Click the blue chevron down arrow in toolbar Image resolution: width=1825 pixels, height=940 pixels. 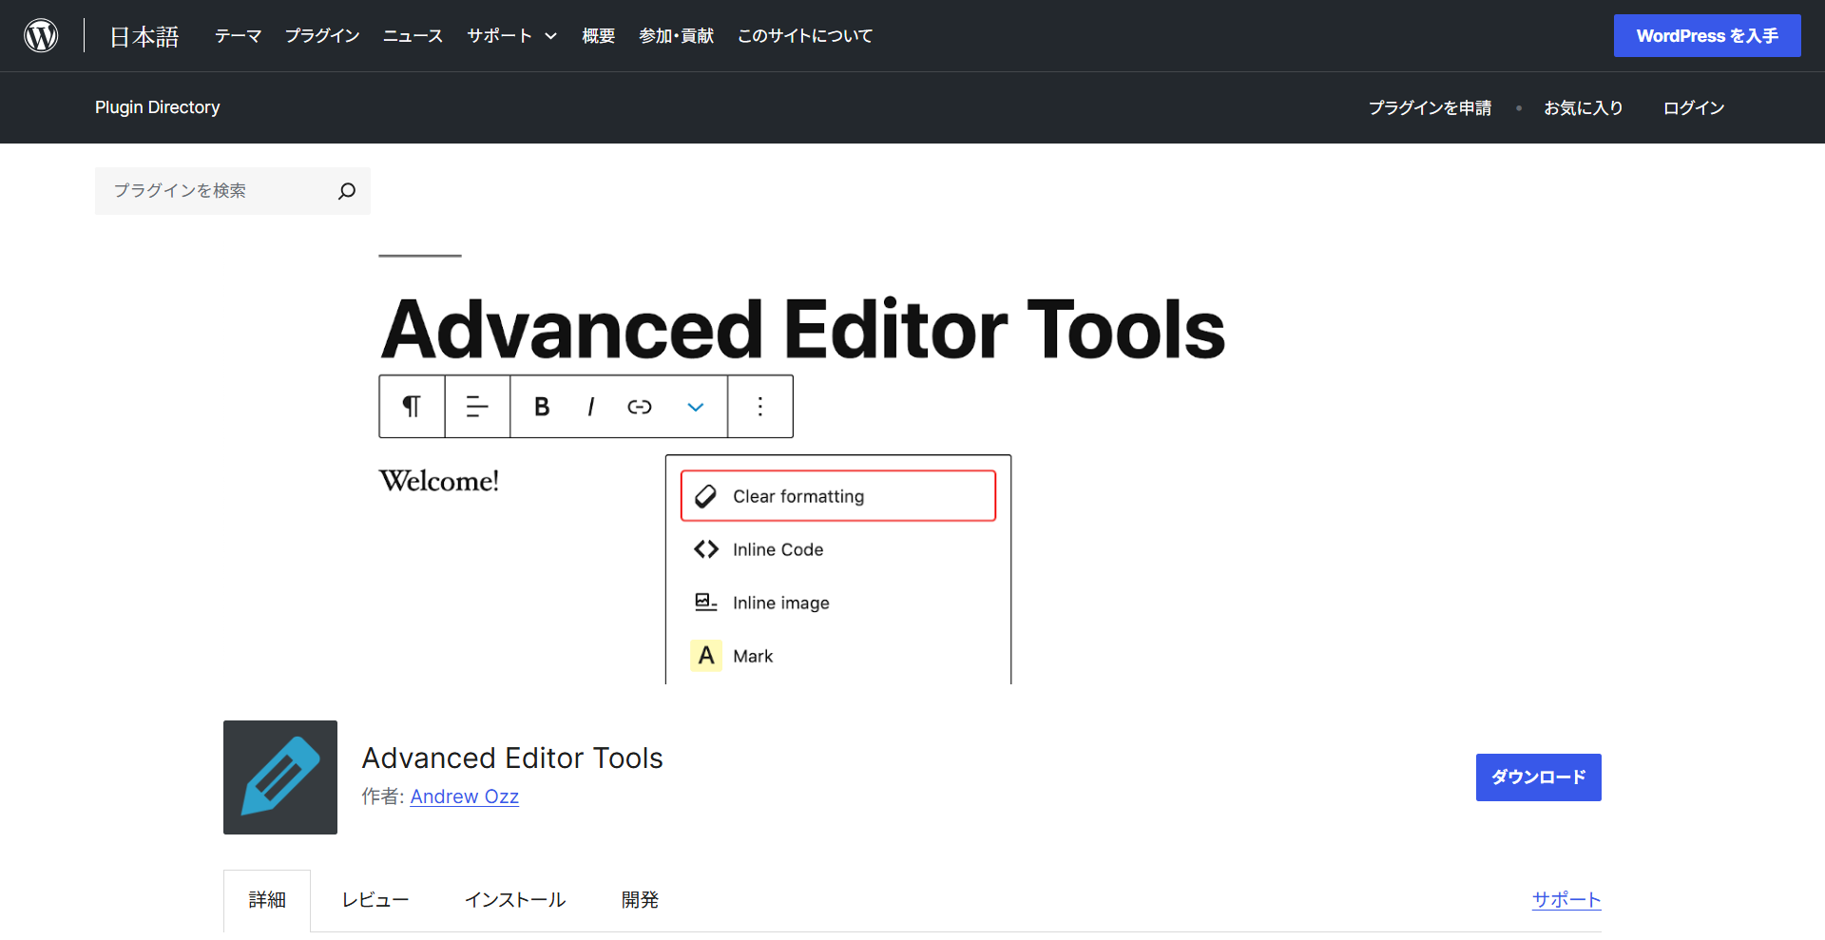[x=696, y=407]
